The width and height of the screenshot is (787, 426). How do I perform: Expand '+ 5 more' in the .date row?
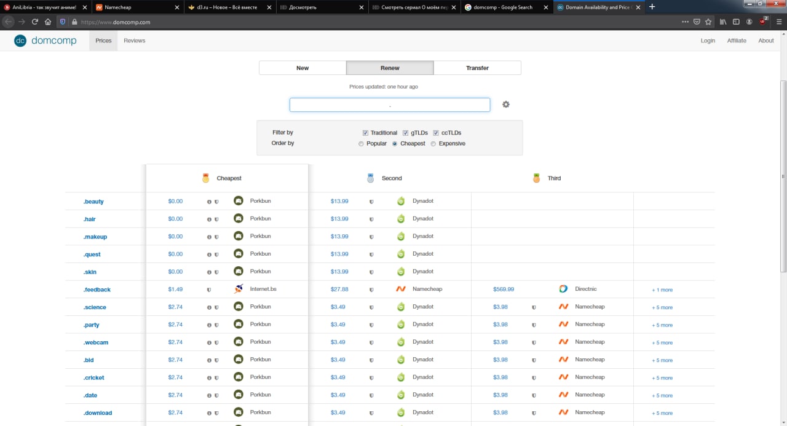[x=662, y=396]
